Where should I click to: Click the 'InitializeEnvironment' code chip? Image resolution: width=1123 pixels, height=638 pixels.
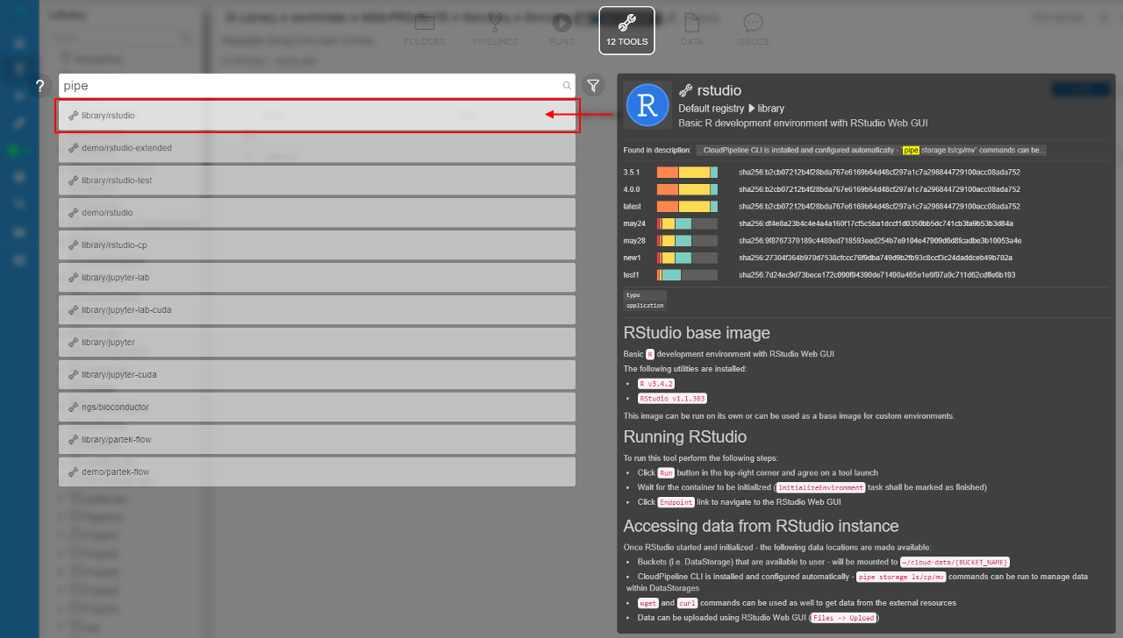click(820, 487)
